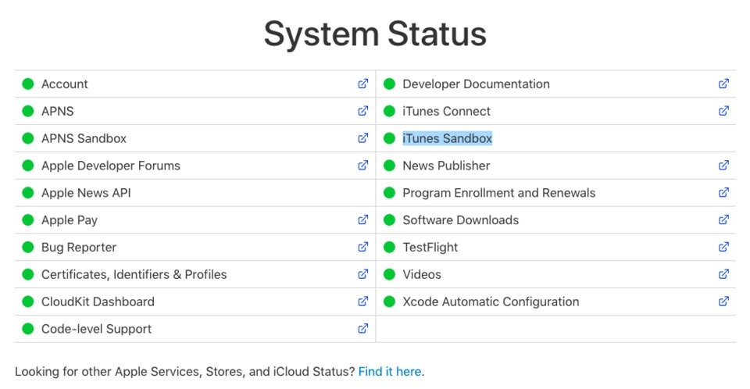
Task: Click the 'News Publisher' service name
Action: [x=446, y=166]
